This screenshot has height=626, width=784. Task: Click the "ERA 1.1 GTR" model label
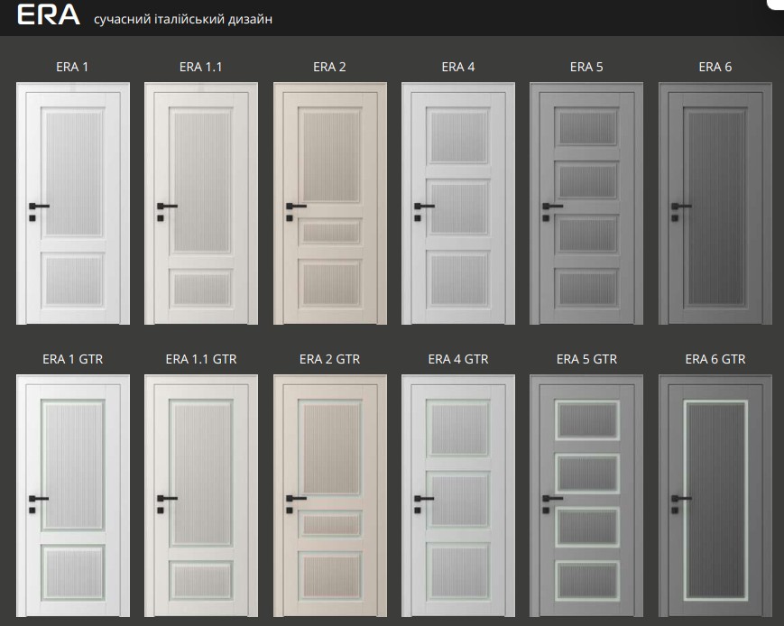(x=201, y=359)
